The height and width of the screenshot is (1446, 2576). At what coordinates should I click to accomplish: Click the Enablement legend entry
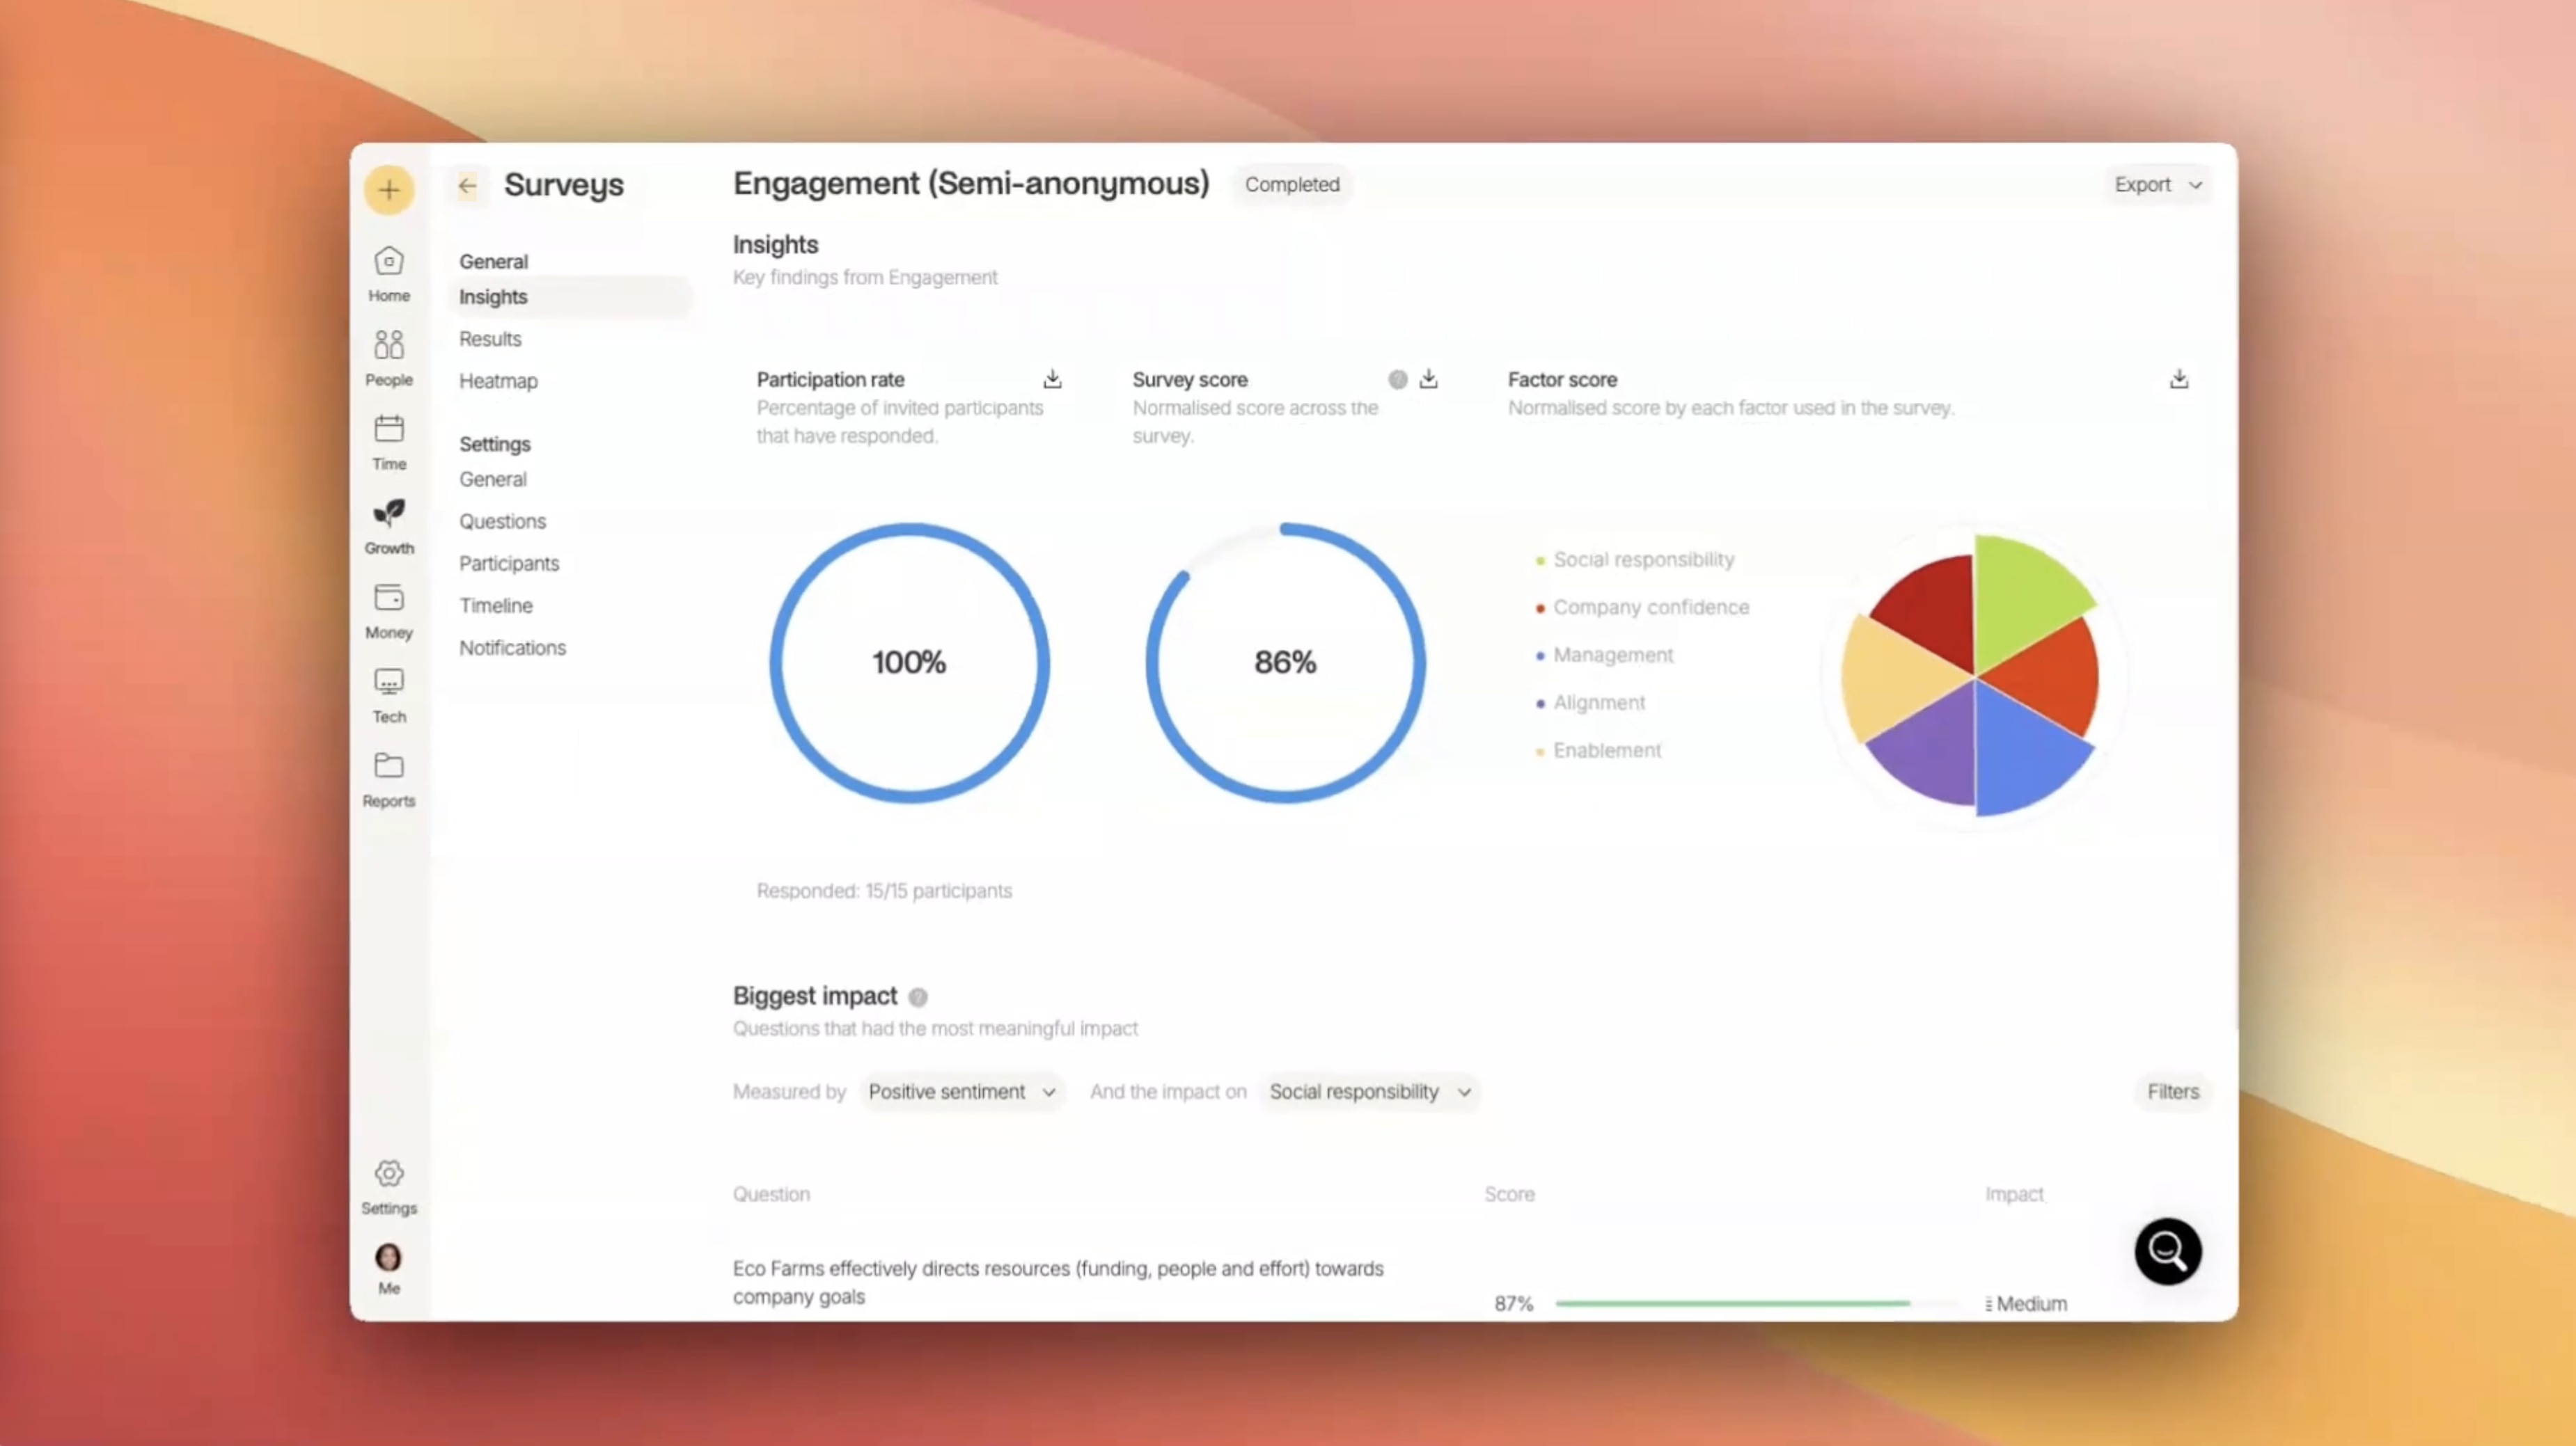click(1598, 750)
